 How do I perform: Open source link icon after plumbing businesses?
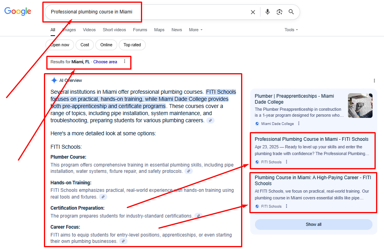click(124, 241)
